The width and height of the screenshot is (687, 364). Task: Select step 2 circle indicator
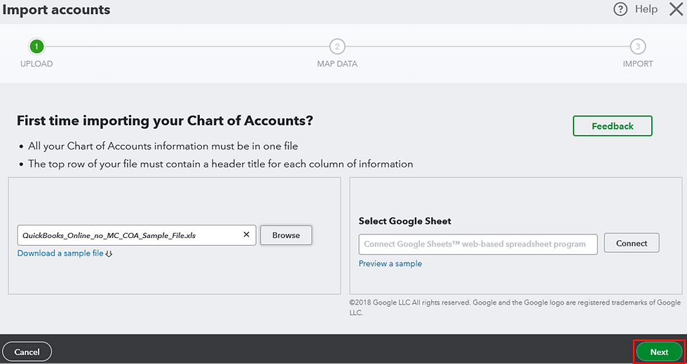click(337, 47)
